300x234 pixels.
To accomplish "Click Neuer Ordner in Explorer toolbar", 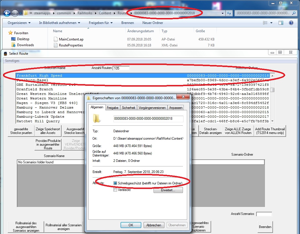I will coord(153,23).
